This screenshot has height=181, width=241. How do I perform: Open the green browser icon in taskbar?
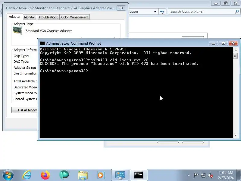click(64, 175)
